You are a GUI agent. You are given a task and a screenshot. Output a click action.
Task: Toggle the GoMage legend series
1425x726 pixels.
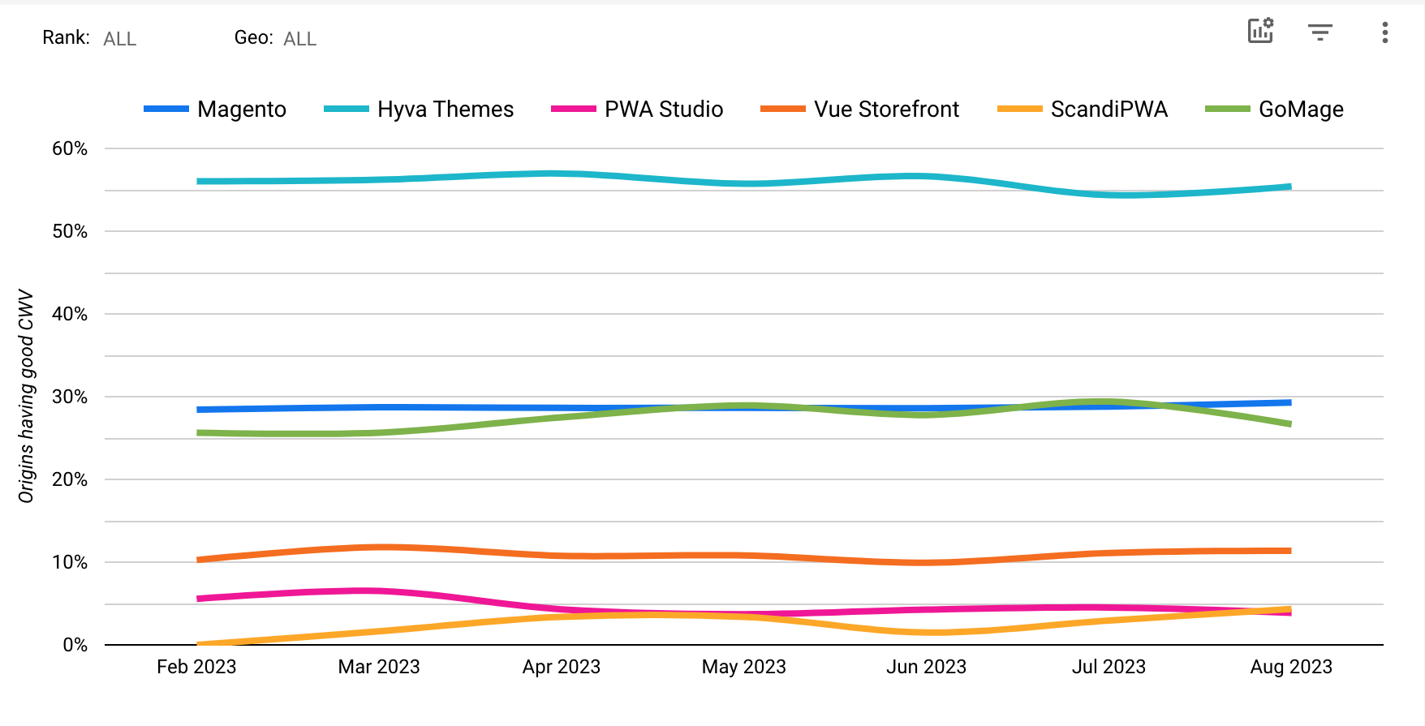pos(1274,109)
